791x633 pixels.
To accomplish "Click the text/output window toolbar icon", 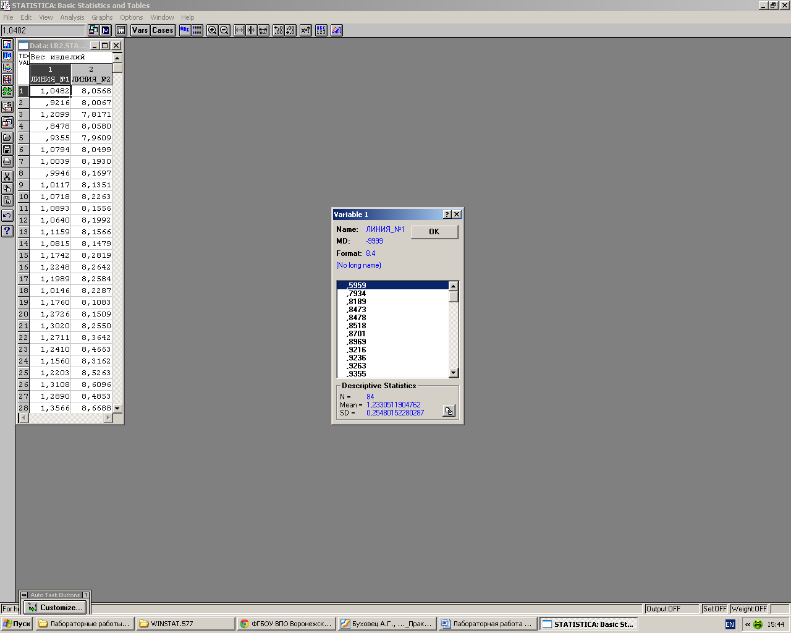I will 106,30.
